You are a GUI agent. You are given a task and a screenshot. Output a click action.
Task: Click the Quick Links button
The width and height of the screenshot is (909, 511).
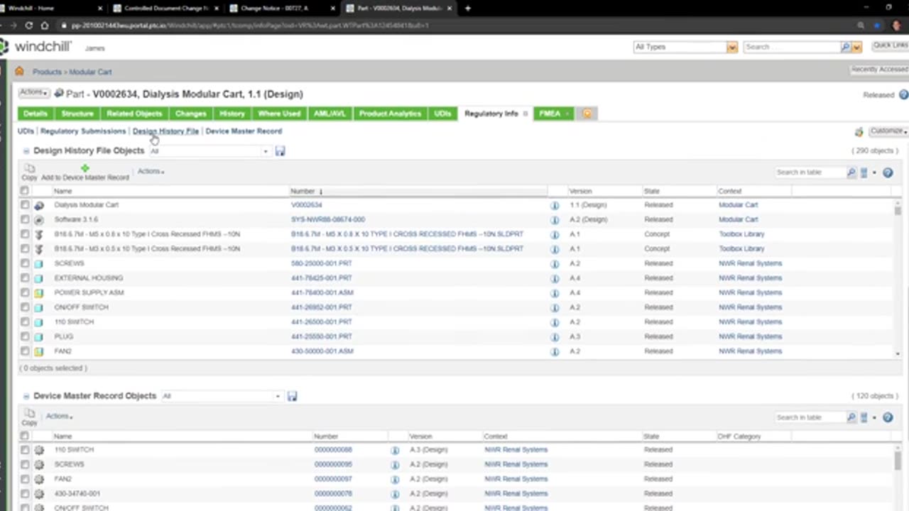tap(891, 45)
